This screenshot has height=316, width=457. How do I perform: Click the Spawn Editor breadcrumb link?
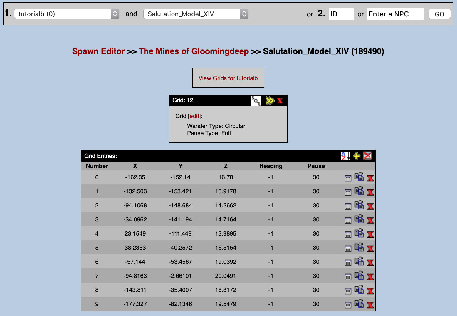point(98,51)
